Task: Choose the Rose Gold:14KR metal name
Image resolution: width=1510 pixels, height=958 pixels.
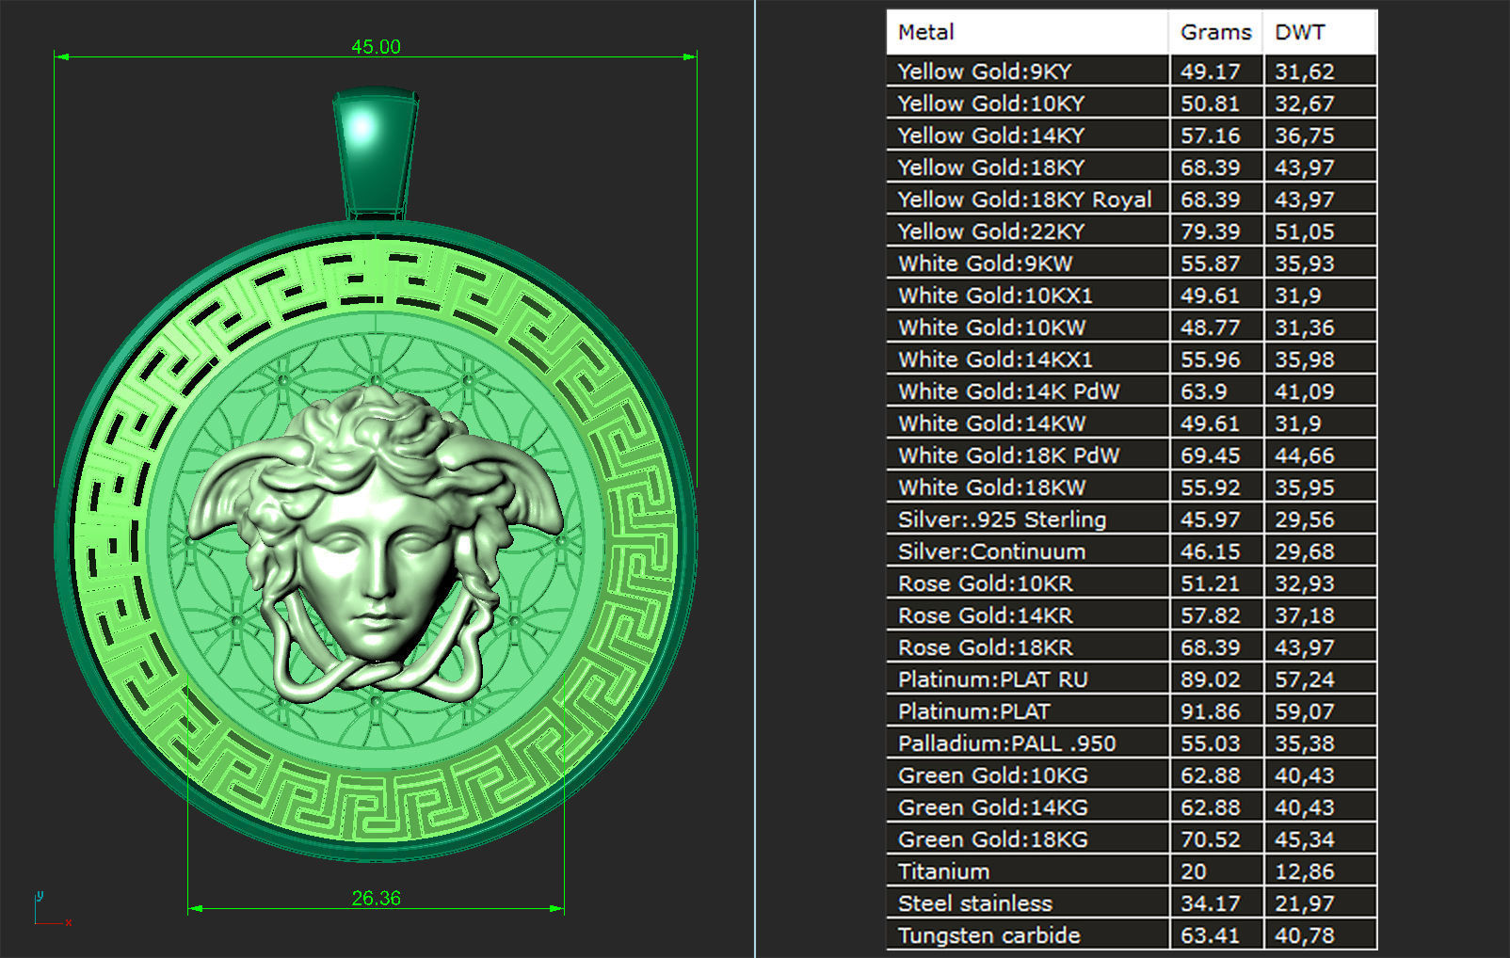Action: 986,615
